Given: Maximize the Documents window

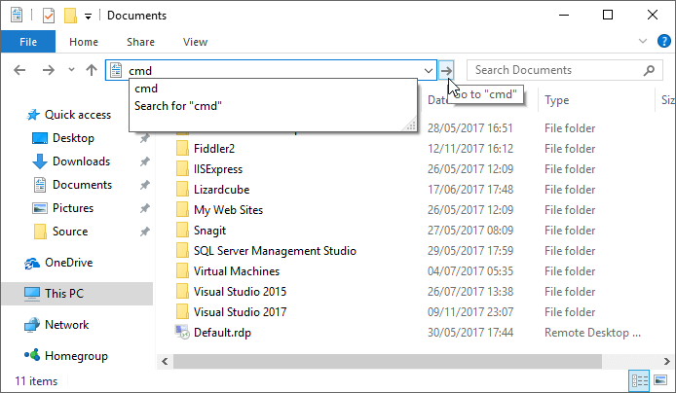Looking at the screenshot, I should [608, 15].
